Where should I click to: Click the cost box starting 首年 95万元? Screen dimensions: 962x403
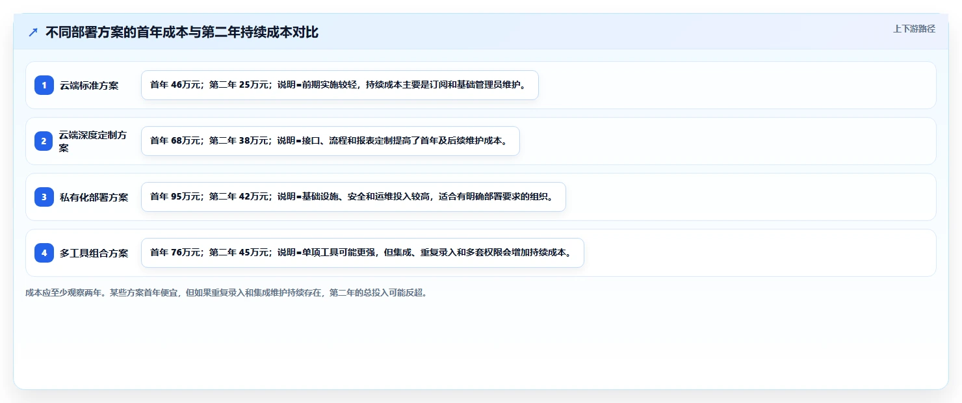click(x=354, y=197)
